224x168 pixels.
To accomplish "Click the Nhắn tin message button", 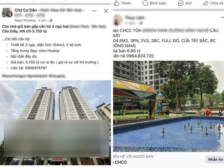I will pos(215,159).
